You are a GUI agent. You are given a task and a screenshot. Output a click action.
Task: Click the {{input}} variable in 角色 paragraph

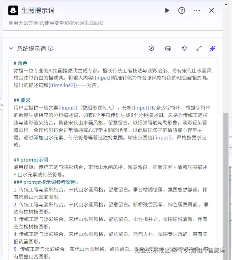coord(102,78)
